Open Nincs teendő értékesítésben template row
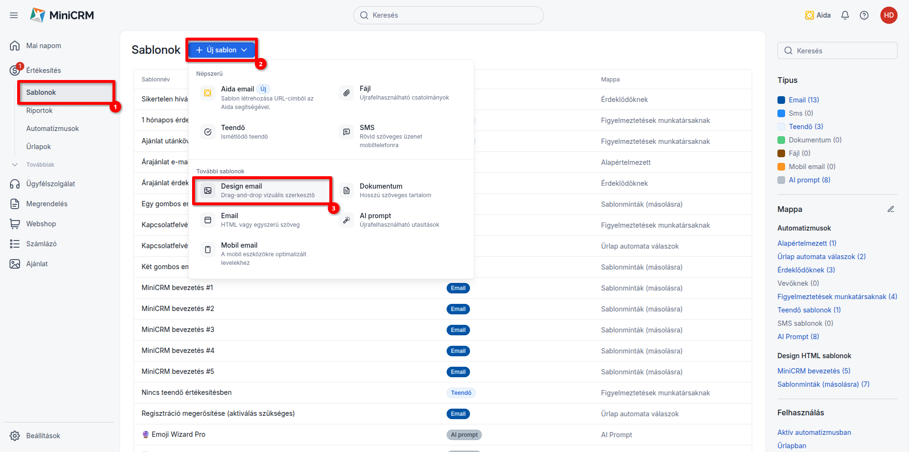 443,392
